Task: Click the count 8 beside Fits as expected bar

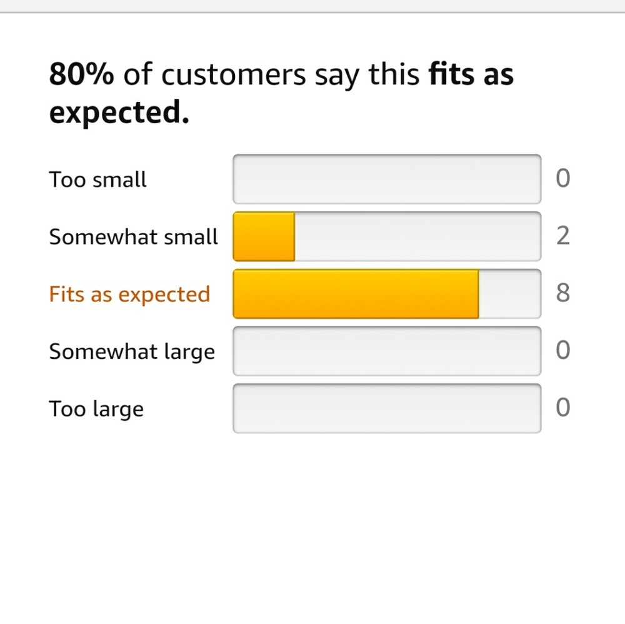Action: point(562,294)
